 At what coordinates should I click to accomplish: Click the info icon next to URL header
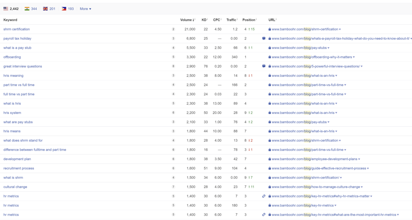point(276,19)
